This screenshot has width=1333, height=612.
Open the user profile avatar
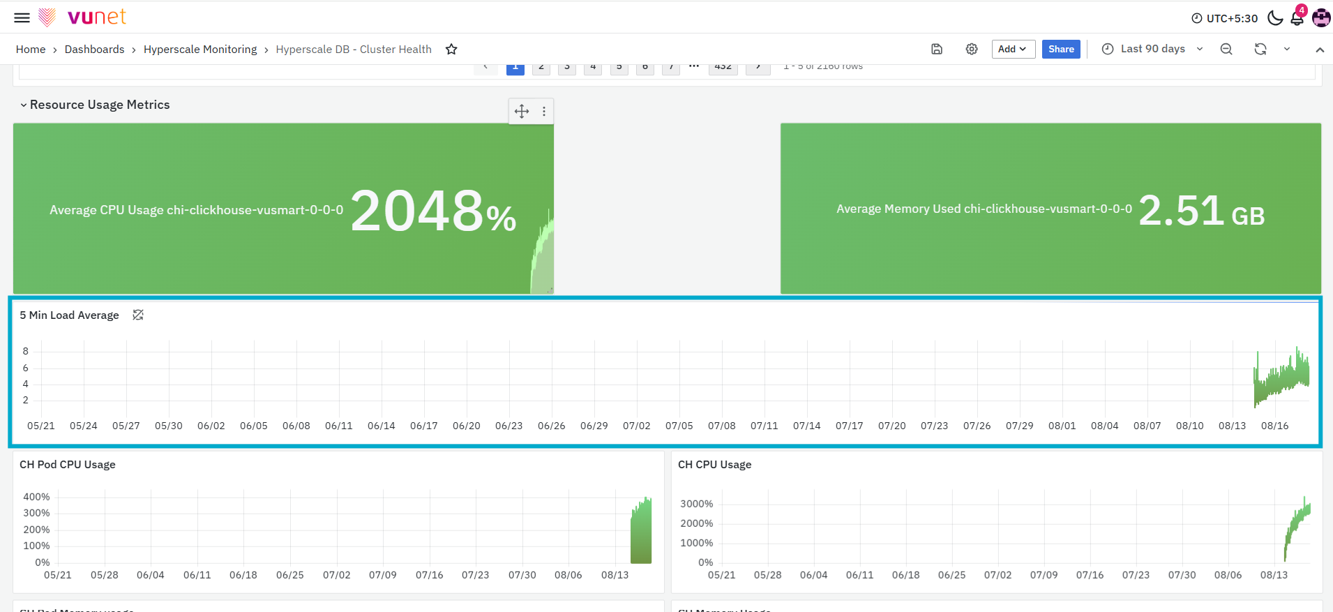coord(1321,17)
